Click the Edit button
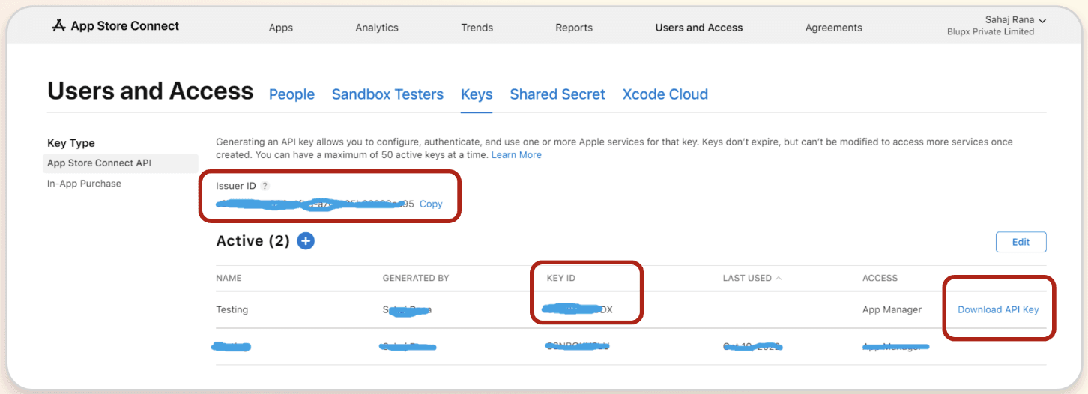1088x394 pixels. [x=1021, y=242]
